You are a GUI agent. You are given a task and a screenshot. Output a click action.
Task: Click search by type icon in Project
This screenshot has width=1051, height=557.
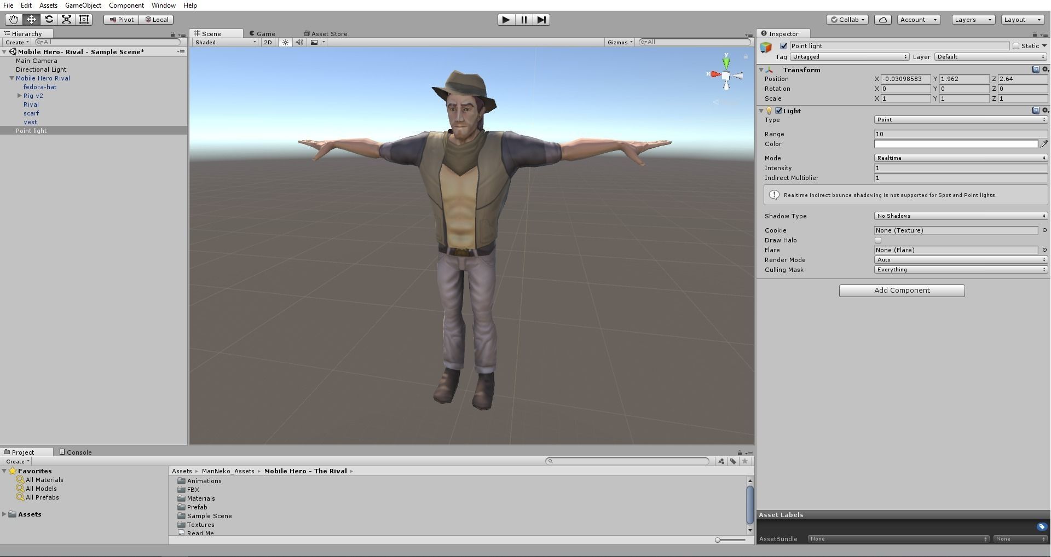pyautogui.click(x=721, y=461)
